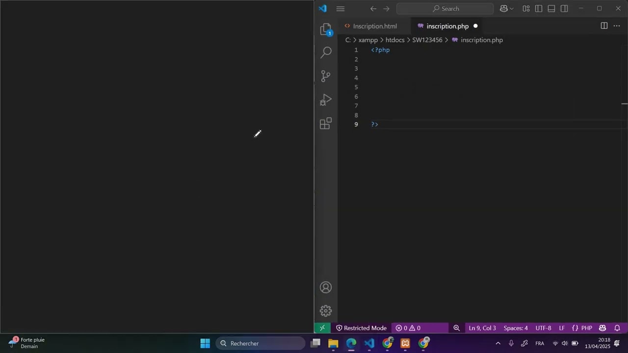Open the Explorer view in activity bar
The image size is (628, 353).
coord(326,29)
